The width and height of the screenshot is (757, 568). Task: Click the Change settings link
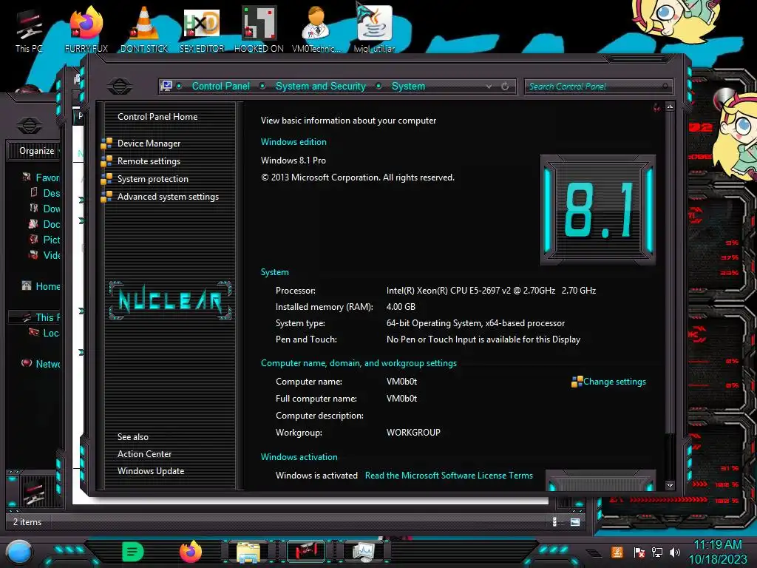tap(614, 382)
